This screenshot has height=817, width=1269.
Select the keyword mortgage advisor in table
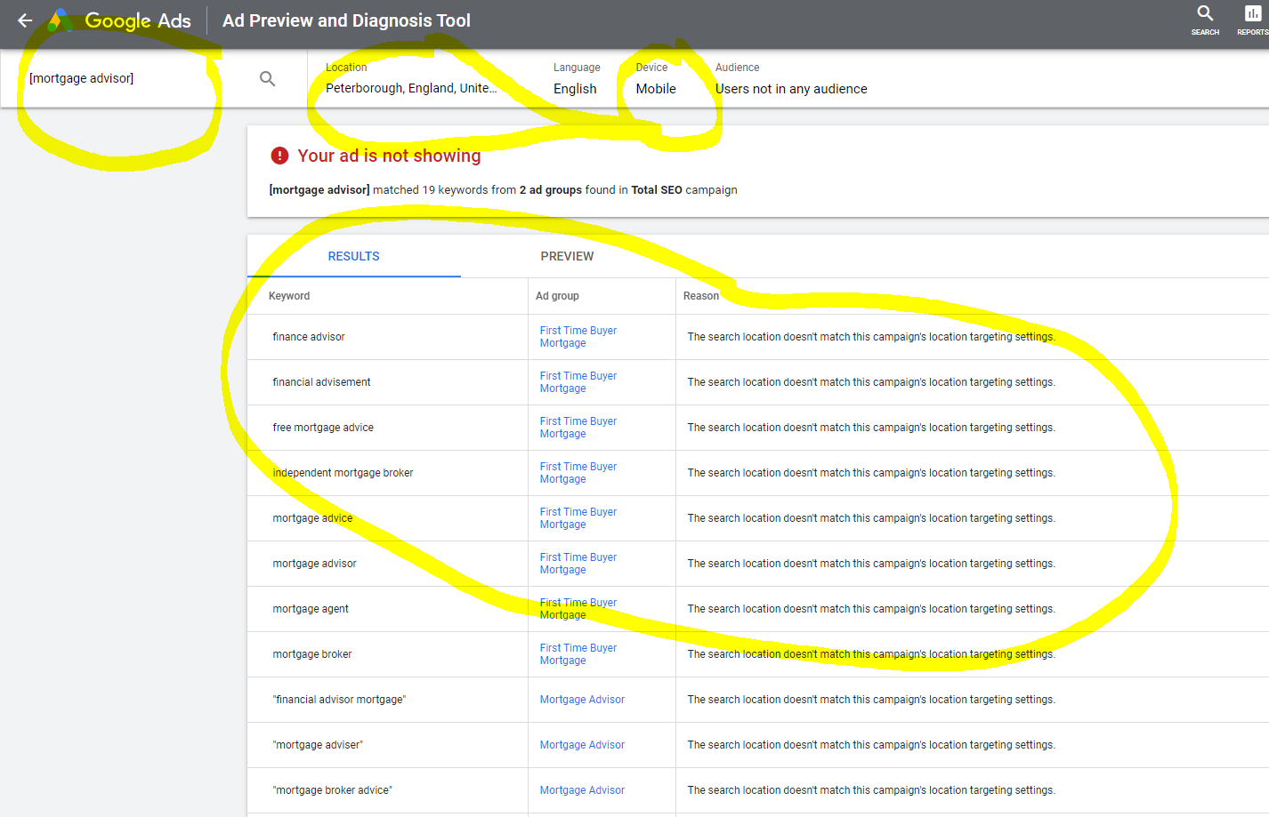tap(314, 564)
